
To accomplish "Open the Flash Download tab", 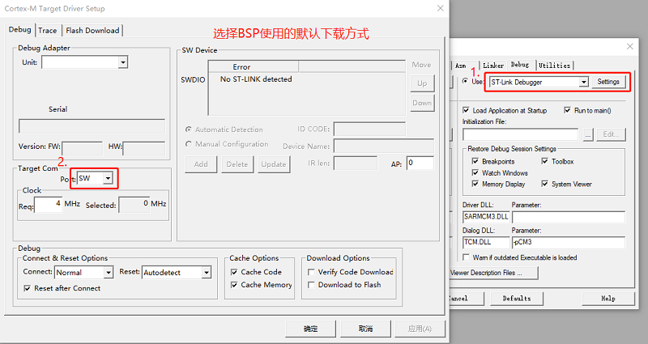I will tap(92, 31).
